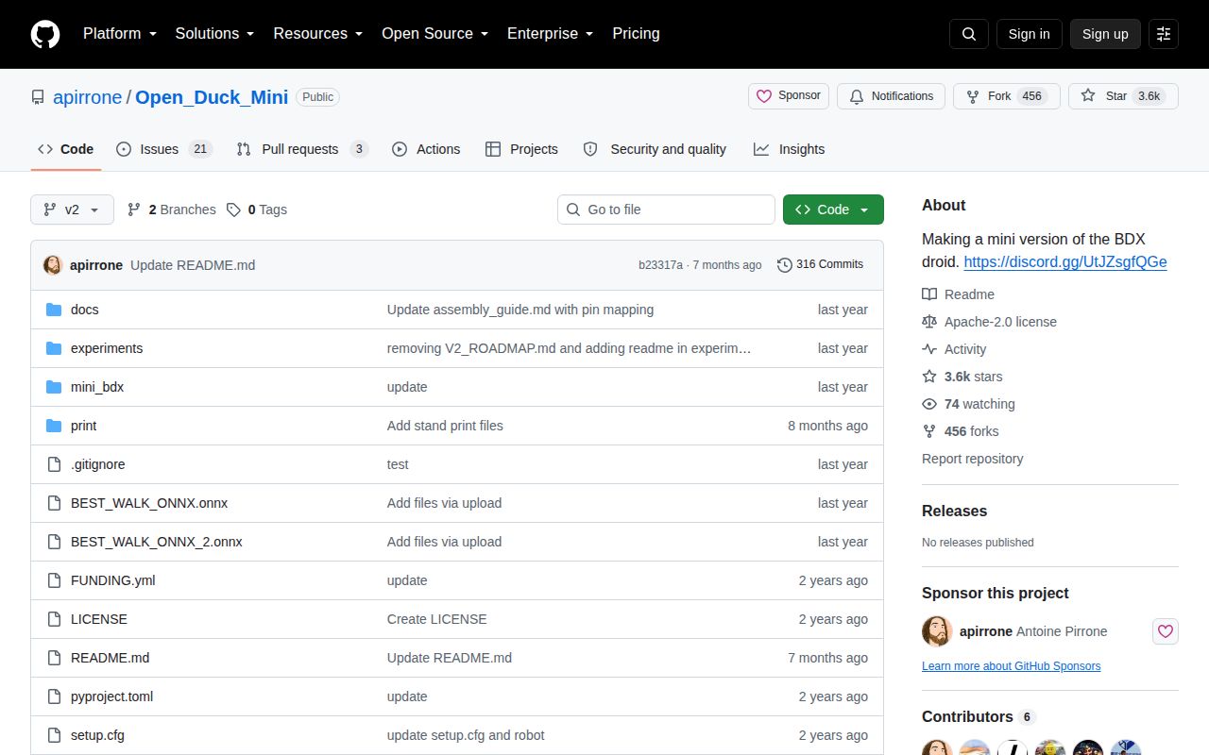Click the book icon next to Readme
The height and width of the screenshot is (755, 1209).
929,294
